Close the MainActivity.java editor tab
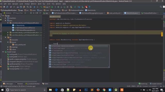This screenshot has width=165, height=92. (139, 13)
